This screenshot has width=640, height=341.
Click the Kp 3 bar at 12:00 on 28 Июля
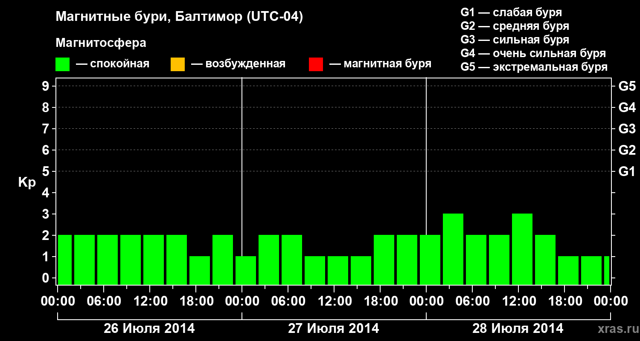pos(522,249)
